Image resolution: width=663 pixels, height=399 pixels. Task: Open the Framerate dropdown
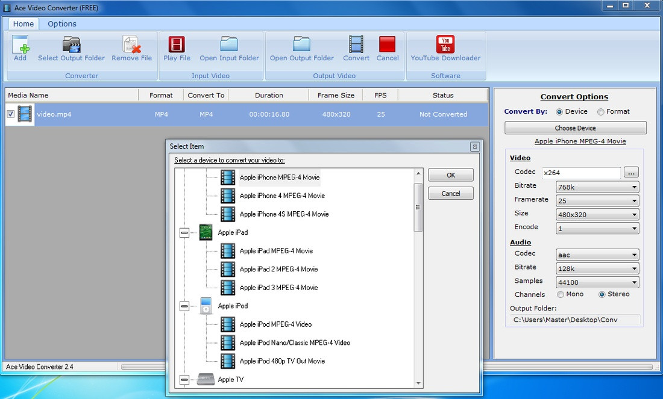point(597,200)
